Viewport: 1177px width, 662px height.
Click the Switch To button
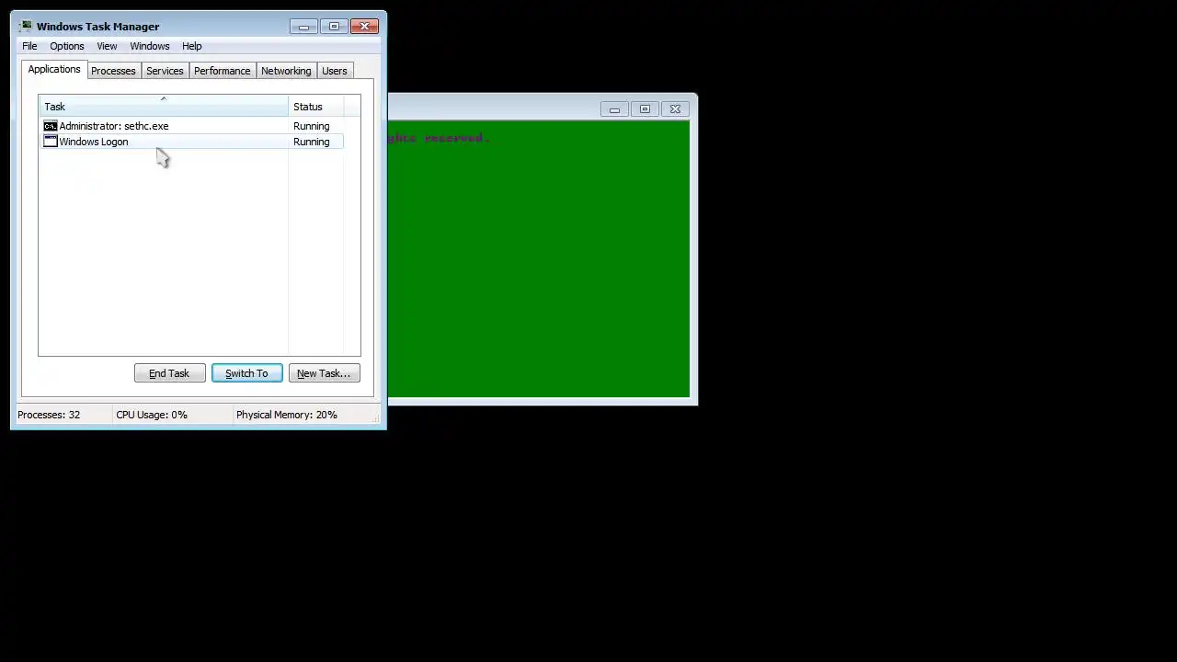pyautogui.click(x=246, y=373)
